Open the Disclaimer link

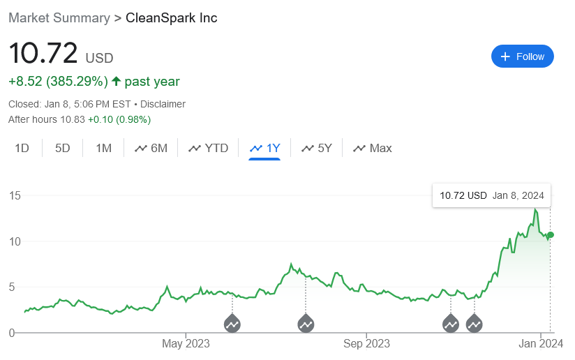(163, 104)
